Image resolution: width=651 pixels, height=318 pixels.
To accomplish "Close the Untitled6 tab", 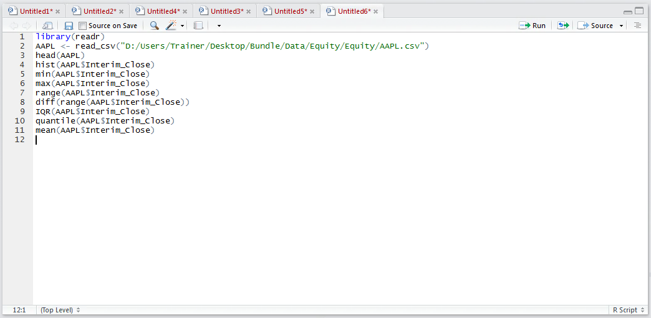I will (x=376, y=12).
